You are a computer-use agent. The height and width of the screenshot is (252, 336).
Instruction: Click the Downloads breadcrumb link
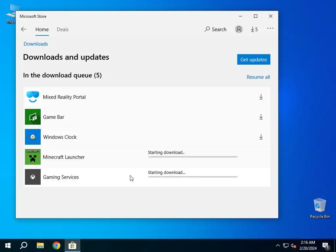point(36,44)
